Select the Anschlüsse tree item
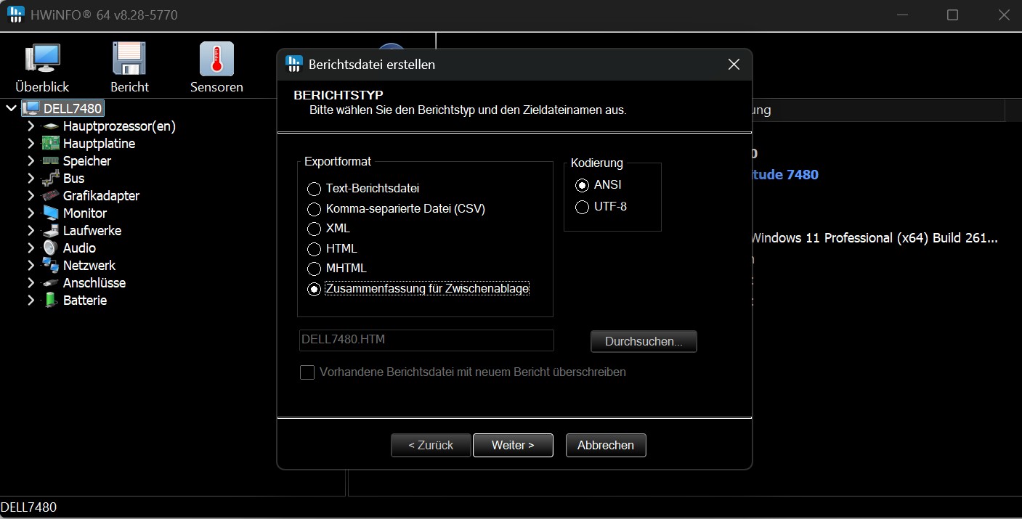Screen dimensions: 1022x519 tap(94, 283)
